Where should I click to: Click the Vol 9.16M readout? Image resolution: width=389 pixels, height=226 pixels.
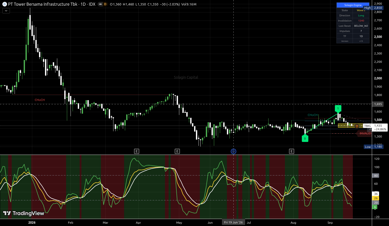[189, 4]
